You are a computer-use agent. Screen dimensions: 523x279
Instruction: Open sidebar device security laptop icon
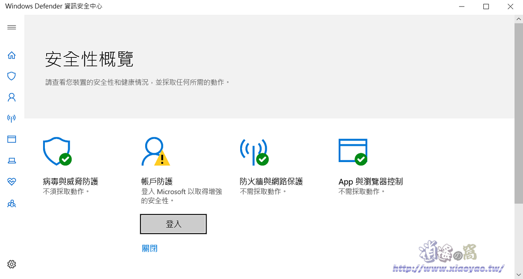coord(12,161)
